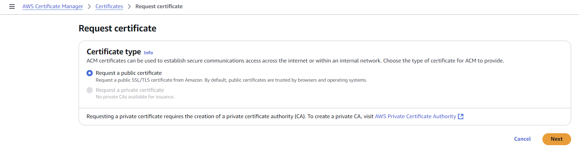Navigate to Certificates breadcrumb link
Viewport: 579px width, 152px height.
click(x=109, y=6)
